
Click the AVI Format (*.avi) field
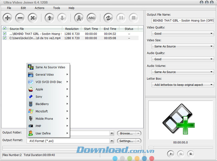point(68,141)
